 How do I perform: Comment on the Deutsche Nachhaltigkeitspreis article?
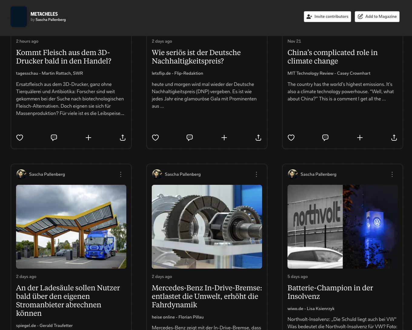pos(190,138)
